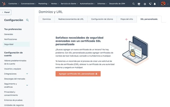Open the Marketing dropdown menu
170x107 pixels.
[43, 4]
